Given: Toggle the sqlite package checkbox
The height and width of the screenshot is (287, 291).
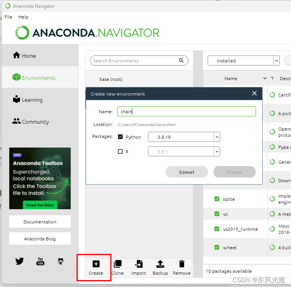Looking at the screenshot, I should [x=217, y=199].
